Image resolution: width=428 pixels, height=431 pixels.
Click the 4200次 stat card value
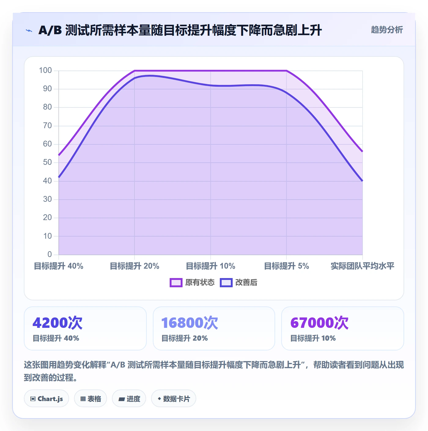pos(57,323)
